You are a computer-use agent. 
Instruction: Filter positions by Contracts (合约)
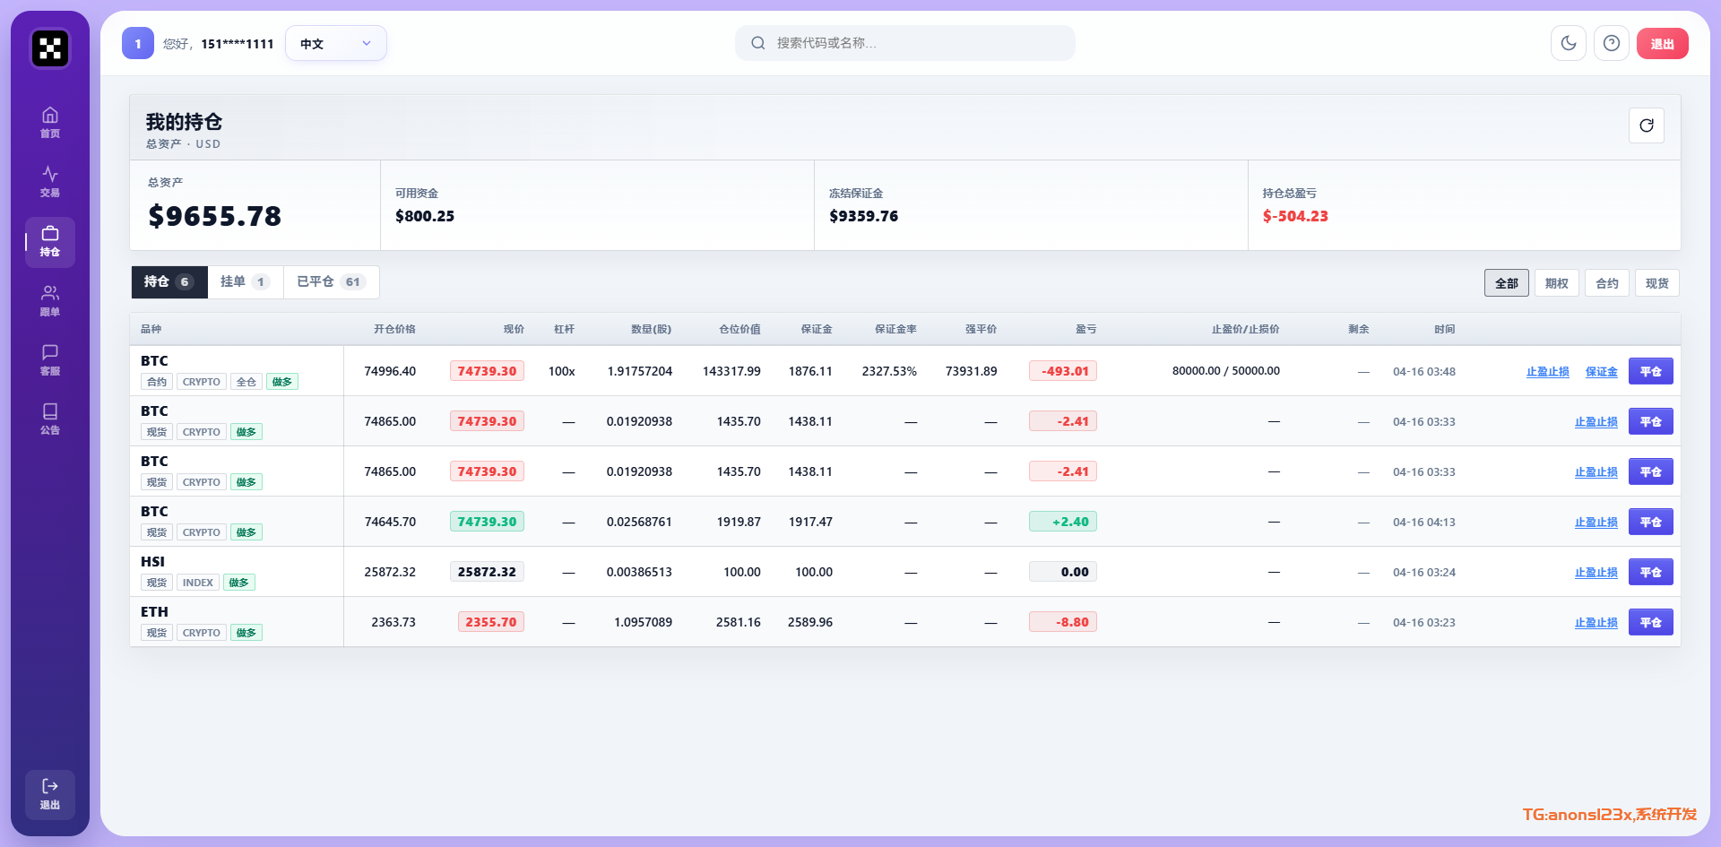pos(1606,283)
